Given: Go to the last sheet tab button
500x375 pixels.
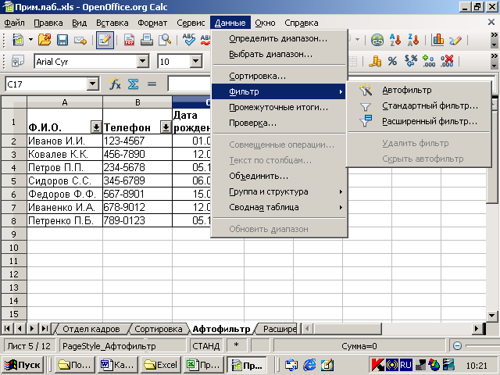Looking at the screenshot, I should pos(45,328).
